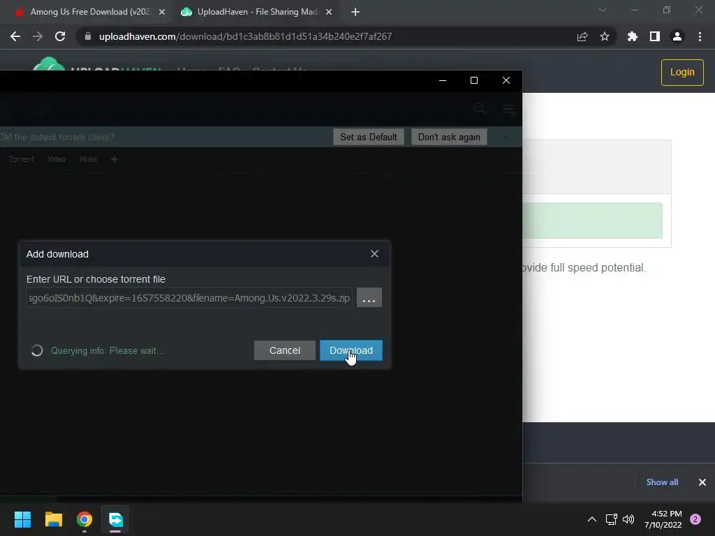715x536 pixels.
Task: Open volume control tray icon
Action: click(x=628, y=519)
